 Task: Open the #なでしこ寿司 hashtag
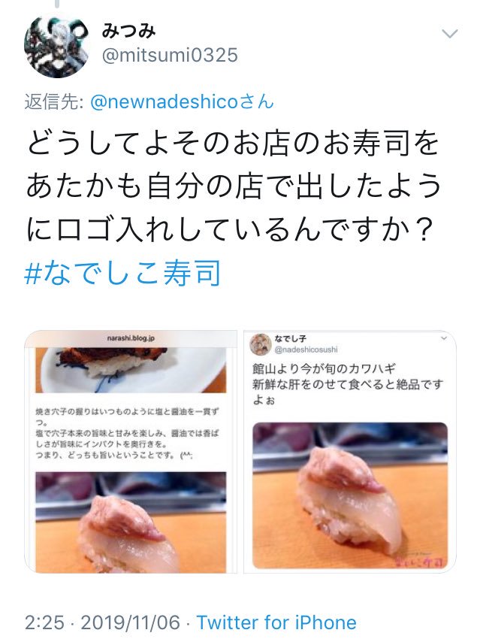point(122,273)
